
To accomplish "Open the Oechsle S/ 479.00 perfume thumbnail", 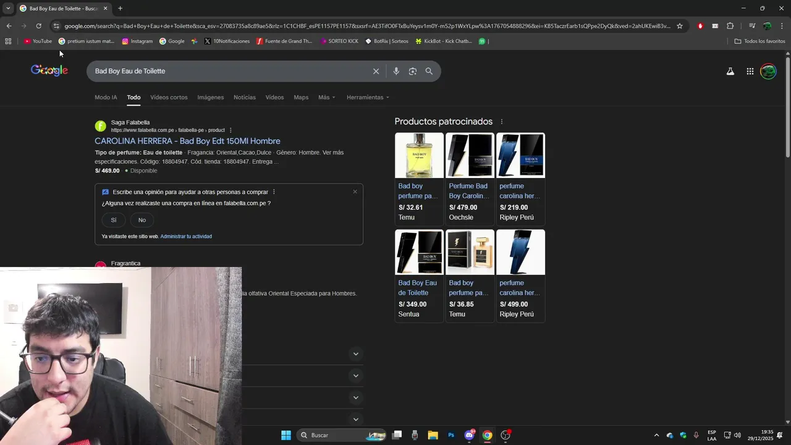I will pos(470,156).
